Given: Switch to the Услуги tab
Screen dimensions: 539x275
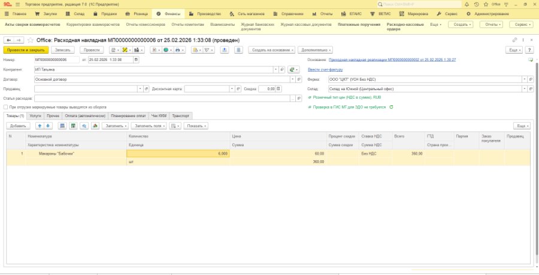Looking at the screenshot, I should [x=35, y=116].
